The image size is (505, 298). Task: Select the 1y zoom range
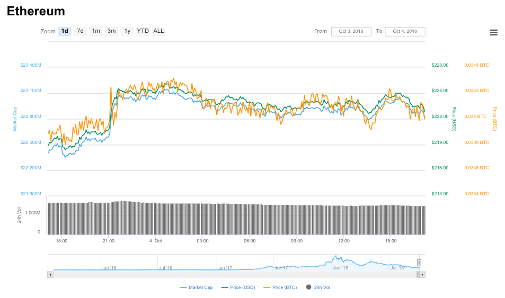(x=127, y=31)
